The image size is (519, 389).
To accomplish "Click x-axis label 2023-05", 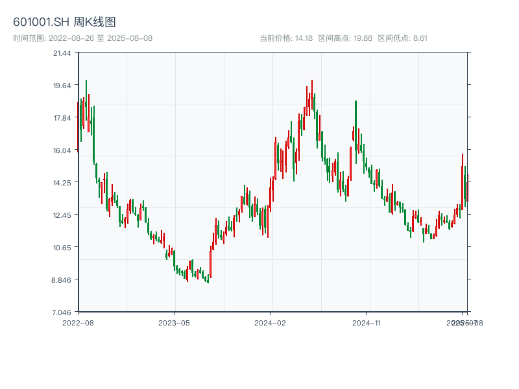I will [174, 323].
